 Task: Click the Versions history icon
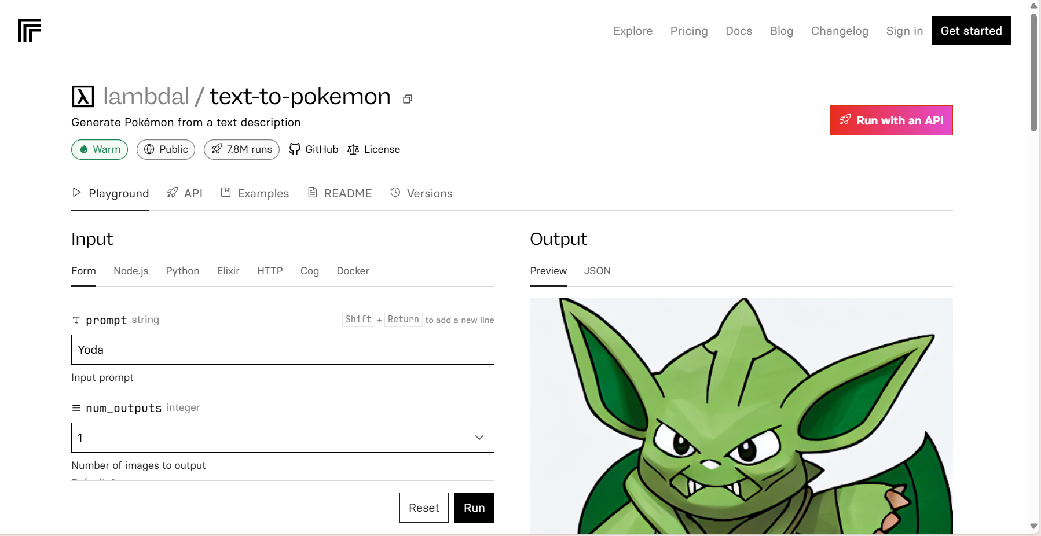pos(395,192)
